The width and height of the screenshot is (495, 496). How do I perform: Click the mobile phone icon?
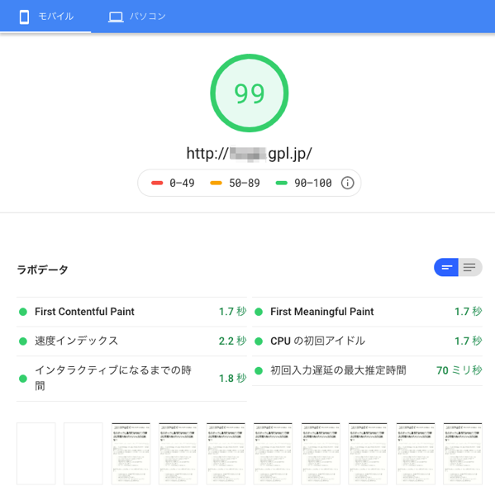(24, 17)
